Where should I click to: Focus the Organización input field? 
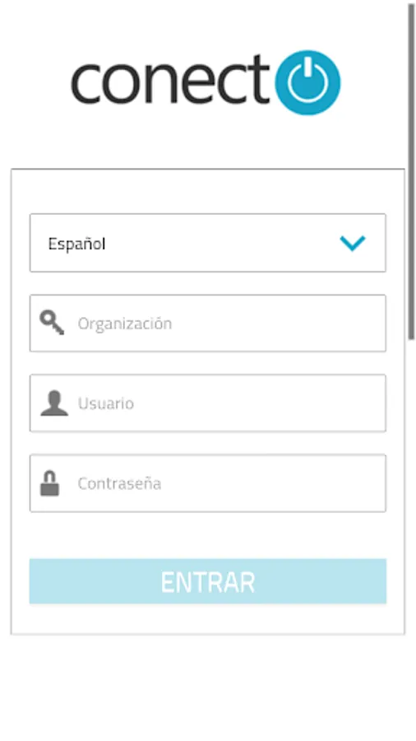[207, 324]
